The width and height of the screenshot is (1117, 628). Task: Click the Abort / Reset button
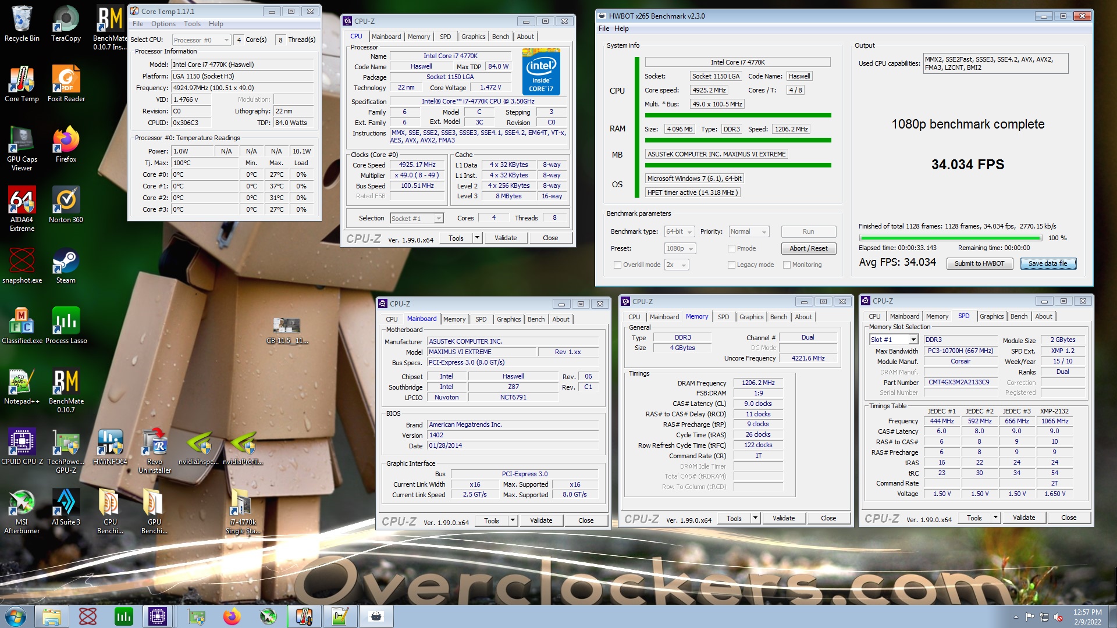pyautogui.click(x=808, y=248)
